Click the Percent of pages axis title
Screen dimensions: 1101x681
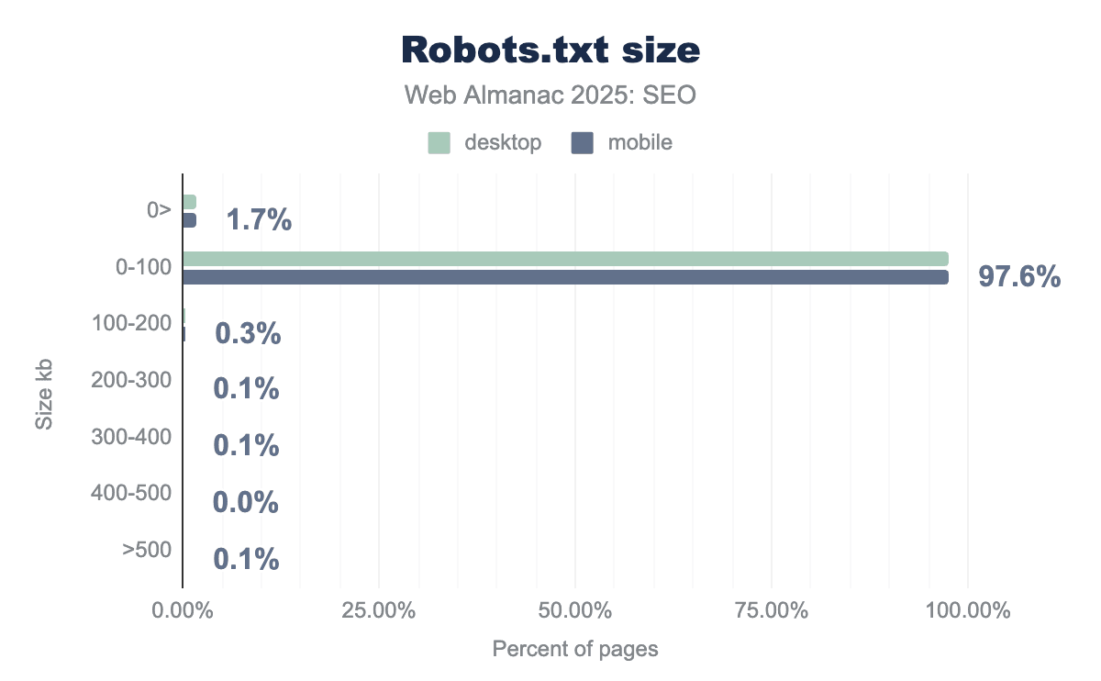(x=575, y=650)
